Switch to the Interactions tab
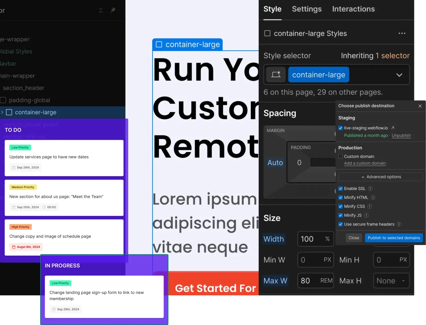This screenshot has height=325, width=426. [x=353, y=9]
